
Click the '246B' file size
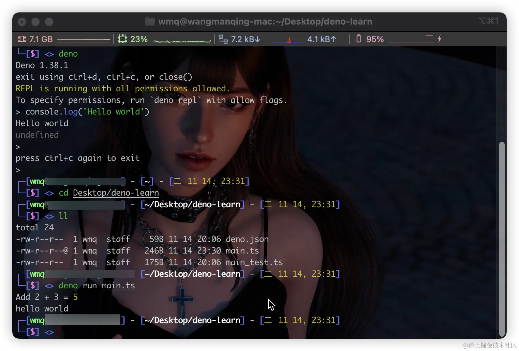coord(154,251)
